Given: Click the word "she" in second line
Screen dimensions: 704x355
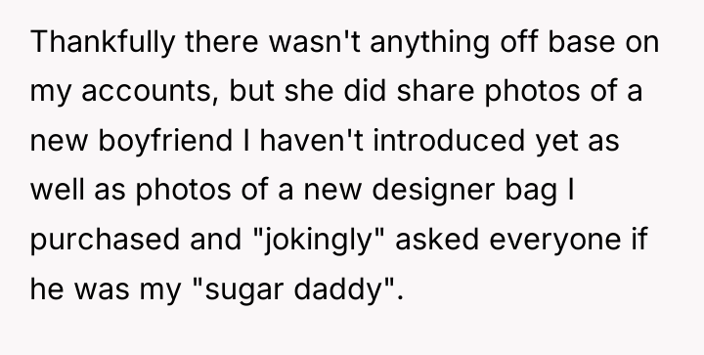Looking at the screenshot, I should pos(308,90).
